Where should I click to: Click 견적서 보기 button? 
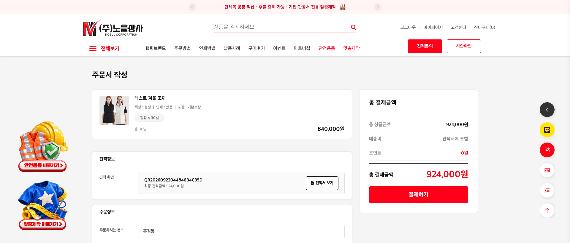click(322, 183)
